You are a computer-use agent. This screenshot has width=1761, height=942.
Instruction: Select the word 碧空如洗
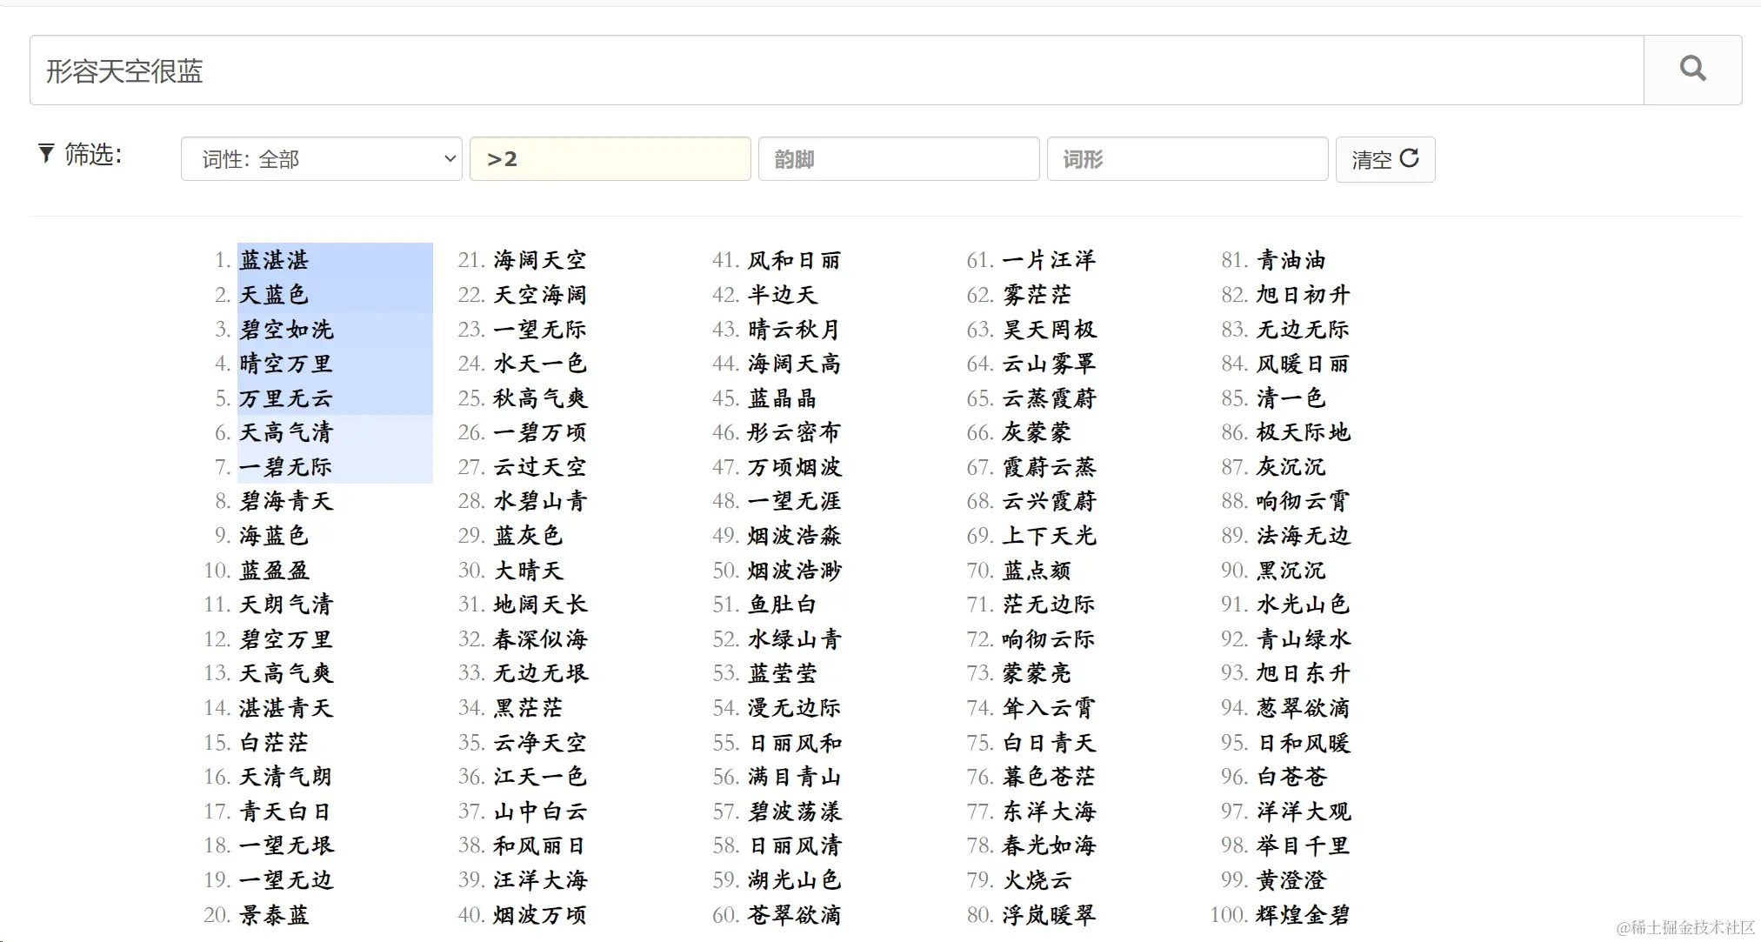point(286,329)
